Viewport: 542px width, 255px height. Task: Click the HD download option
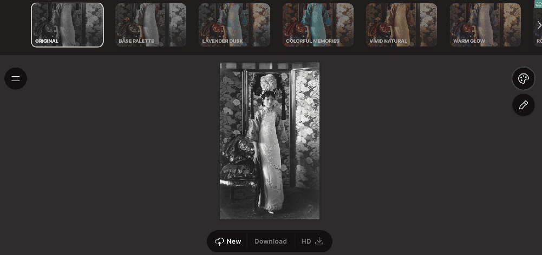point(312,241)
